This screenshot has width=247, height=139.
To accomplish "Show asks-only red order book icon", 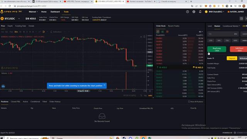I will pyautogui.click(x=167, y=32).
